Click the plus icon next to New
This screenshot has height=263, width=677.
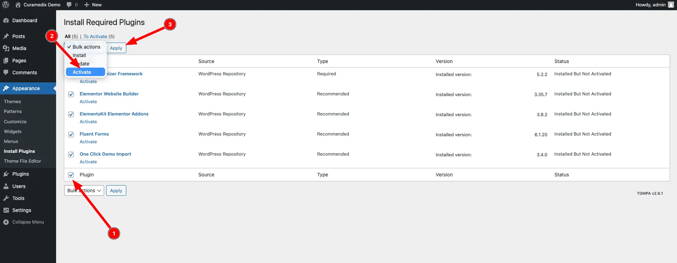point(86,5)
